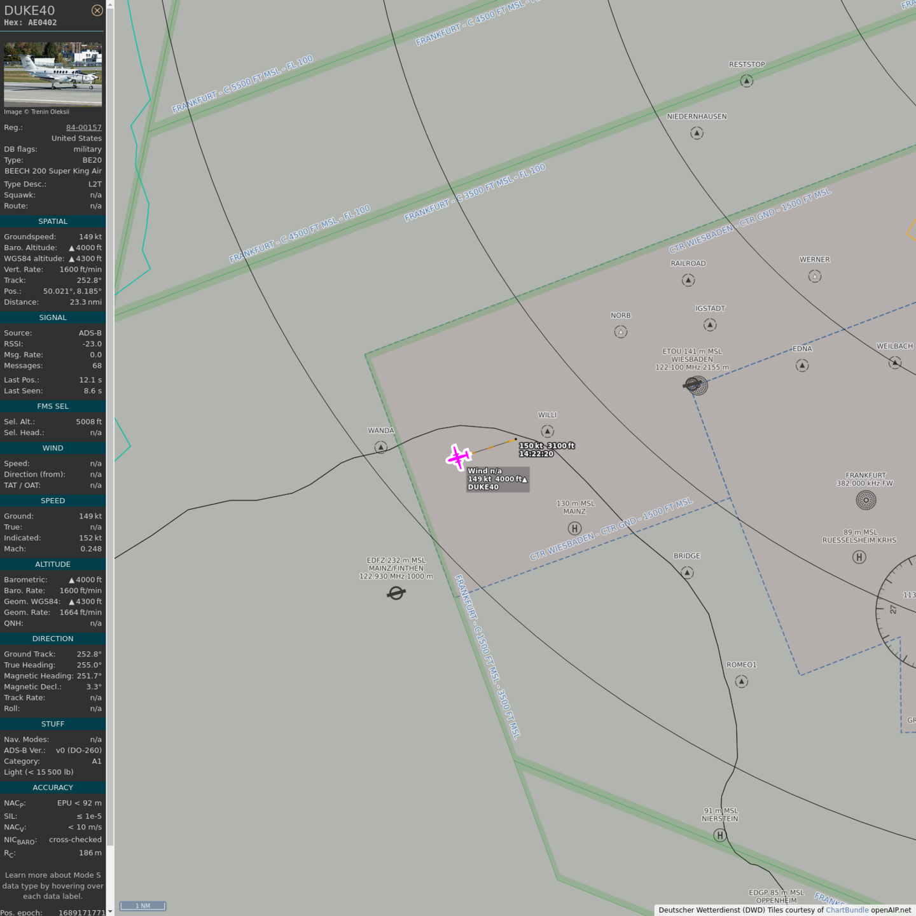The image size is (916, 916).
Task: Click the magenta DUKE40 aircraft icon
Action: click(x=458, y=457)
